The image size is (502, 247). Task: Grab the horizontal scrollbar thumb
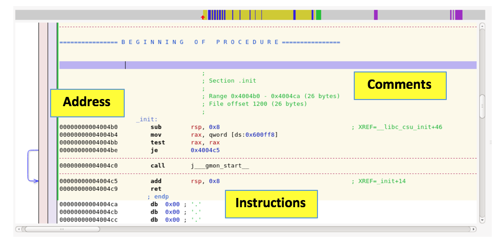[x=62, y=229]
